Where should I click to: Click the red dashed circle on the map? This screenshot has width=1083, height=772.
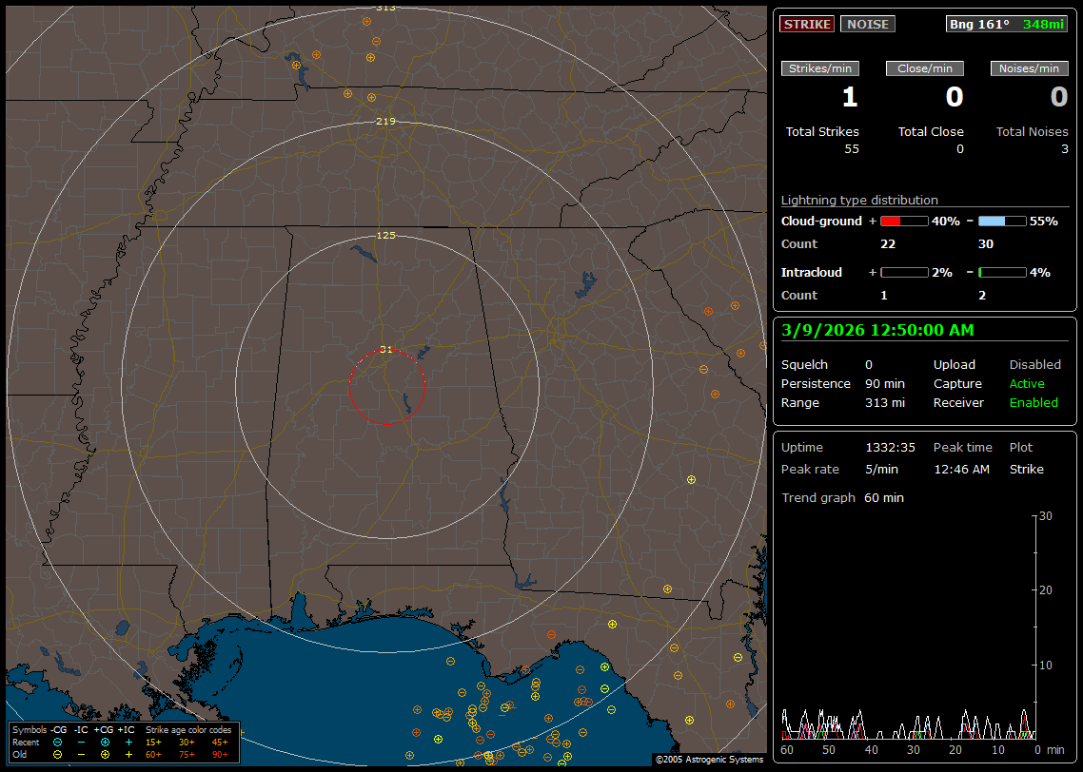[387, 387]
